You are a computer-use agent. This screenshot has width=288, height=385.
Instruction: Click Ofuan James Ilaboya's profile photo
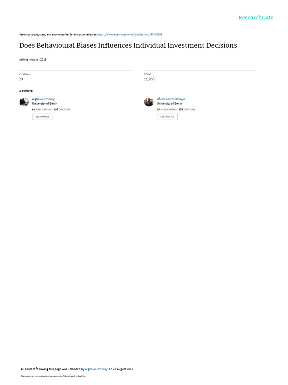tap(148, 102)
